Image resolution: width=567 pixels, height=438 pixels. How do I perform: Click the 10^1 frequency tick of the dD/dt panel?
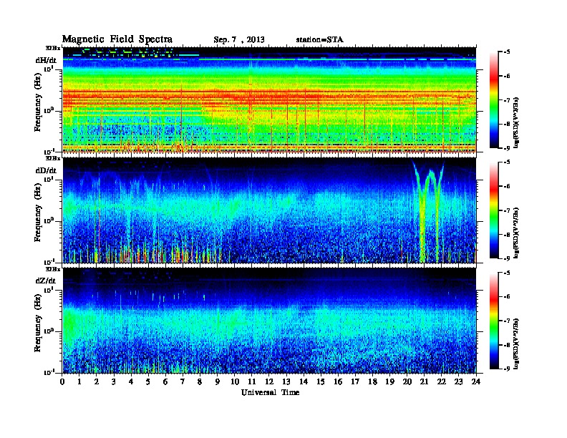pos(49,179)
